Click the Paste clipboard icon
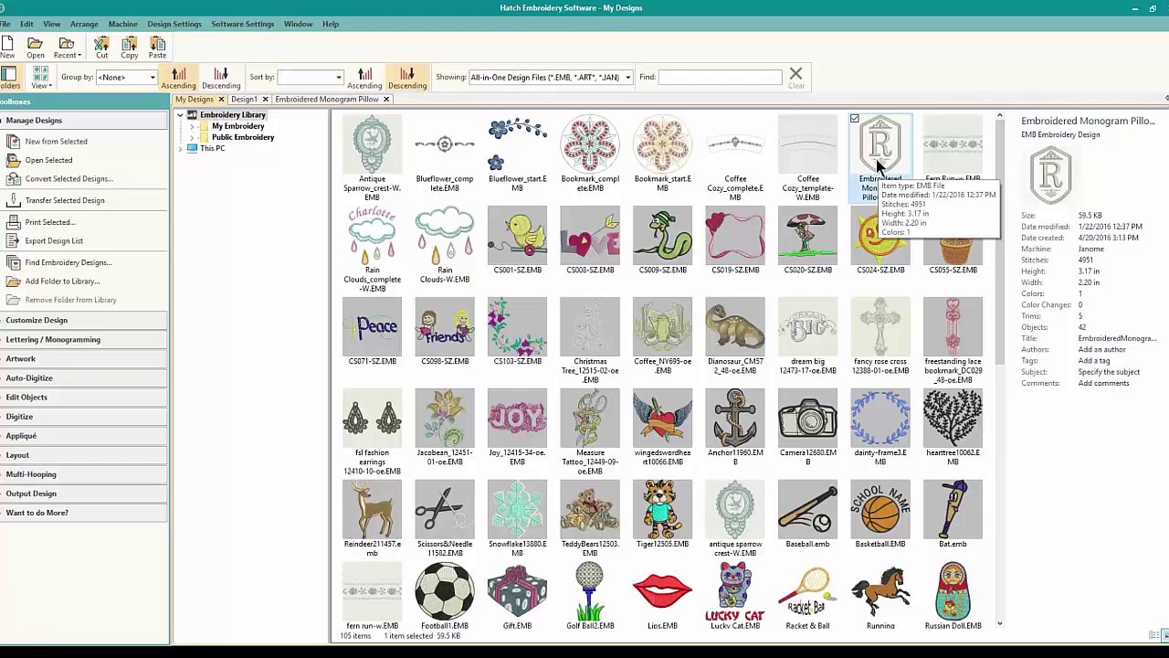 [x=158, y=44]
